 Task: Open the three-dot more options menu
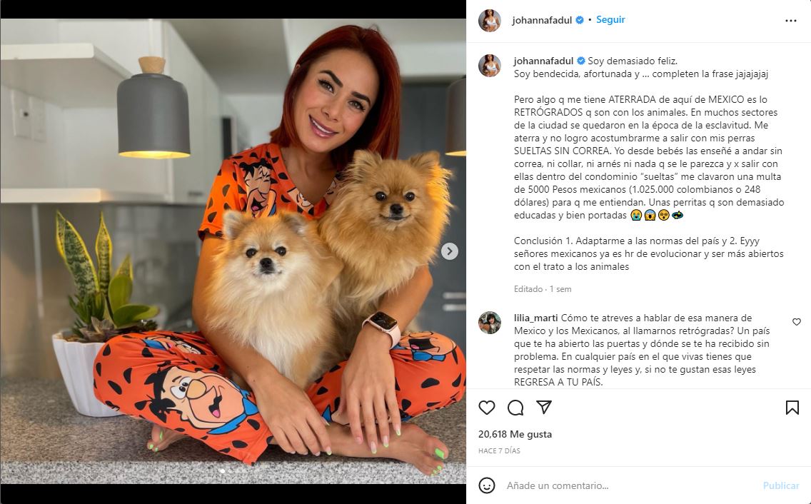click(x=791, y=21)
